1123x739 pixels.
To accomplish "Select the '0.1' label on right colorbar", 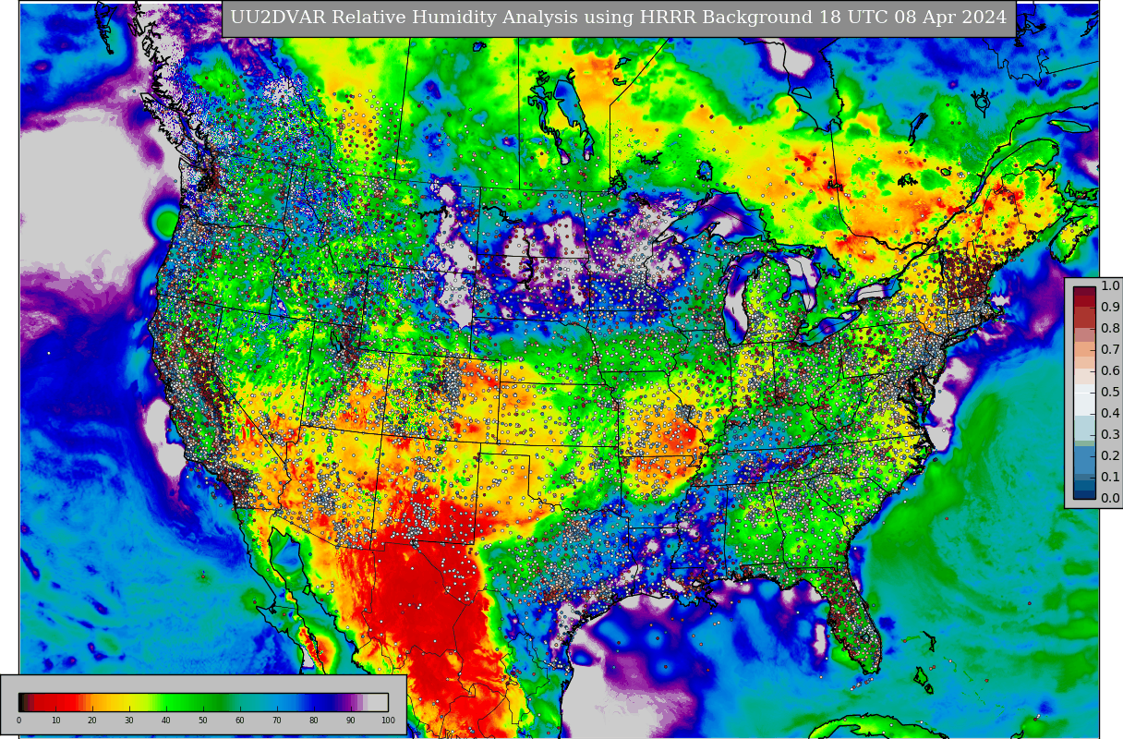I will pyautogui.click(x=1110, y=477).
